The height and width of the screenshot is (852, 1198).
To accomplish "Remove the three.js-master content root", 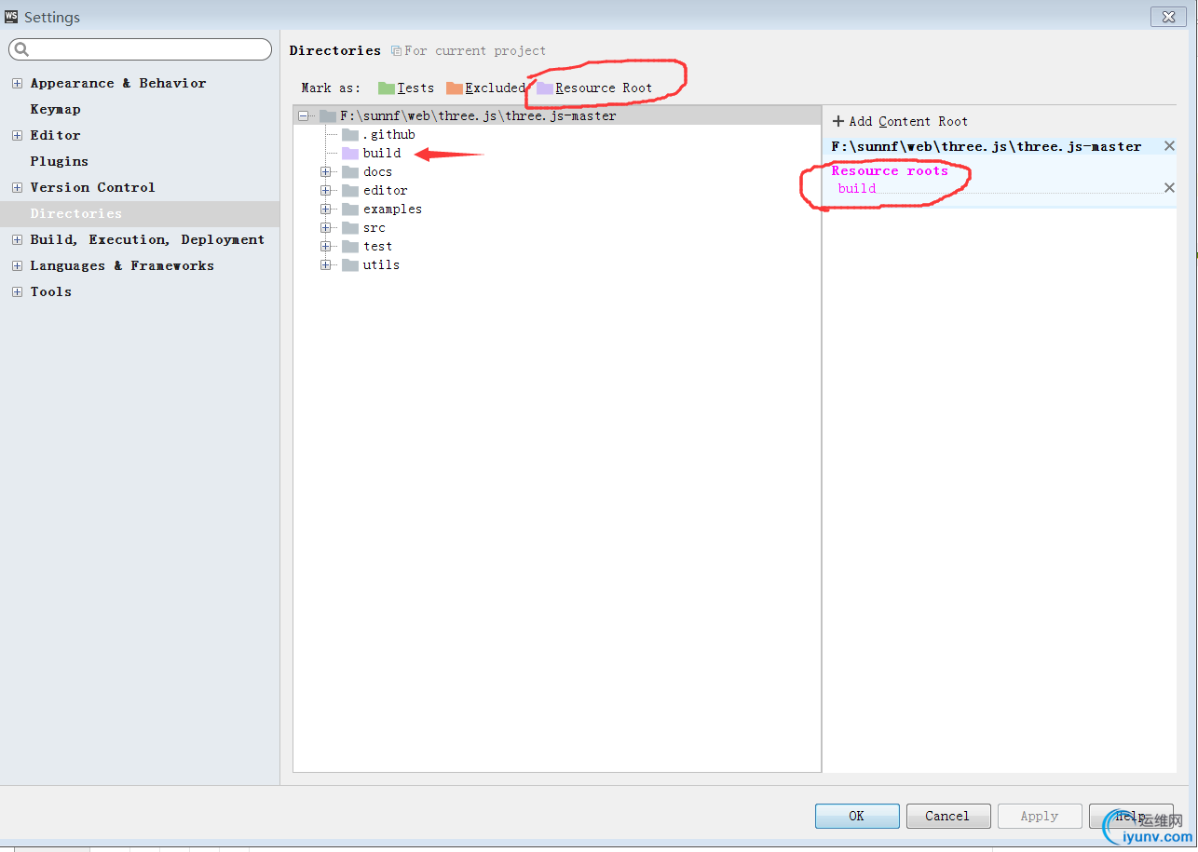I will [1169, 146].
